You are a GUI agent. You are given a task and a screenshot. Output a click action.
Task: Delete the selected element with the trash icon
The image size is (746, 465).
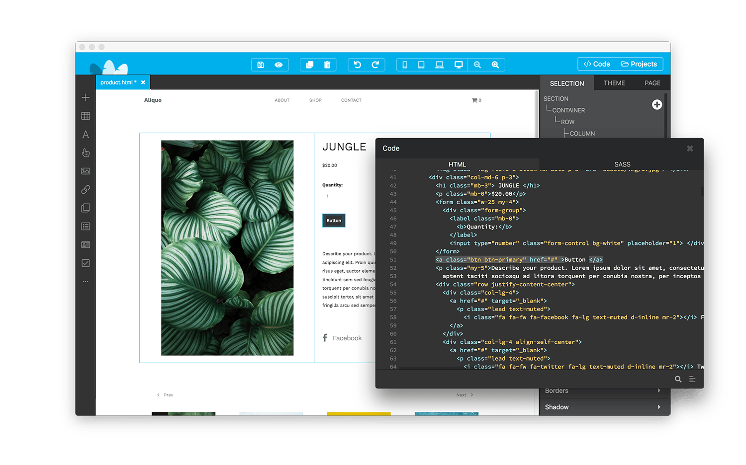327,65
